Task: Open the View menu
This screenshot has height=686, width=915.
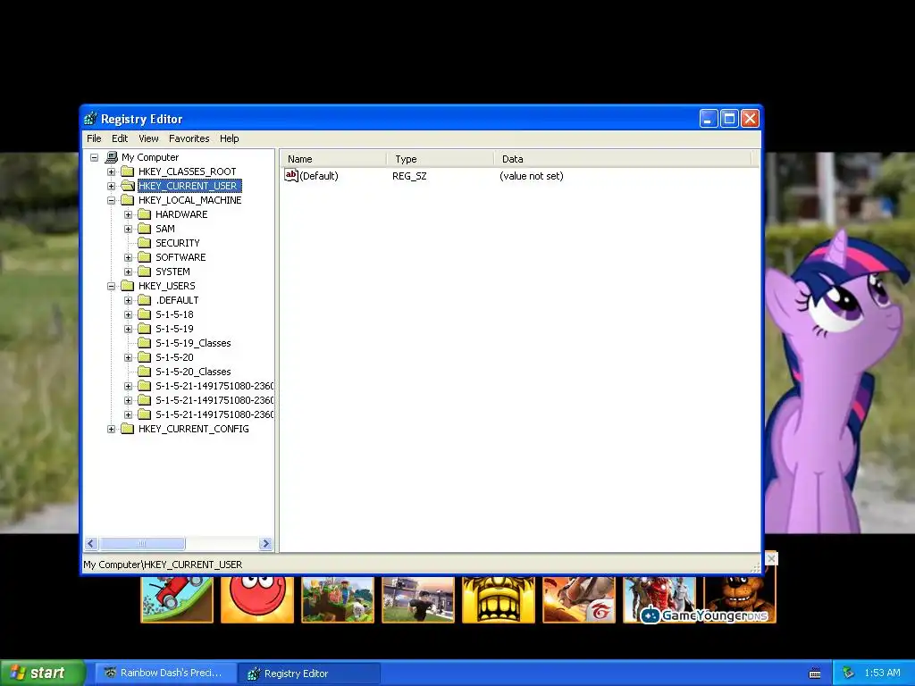Action: [x=148, y=138]
